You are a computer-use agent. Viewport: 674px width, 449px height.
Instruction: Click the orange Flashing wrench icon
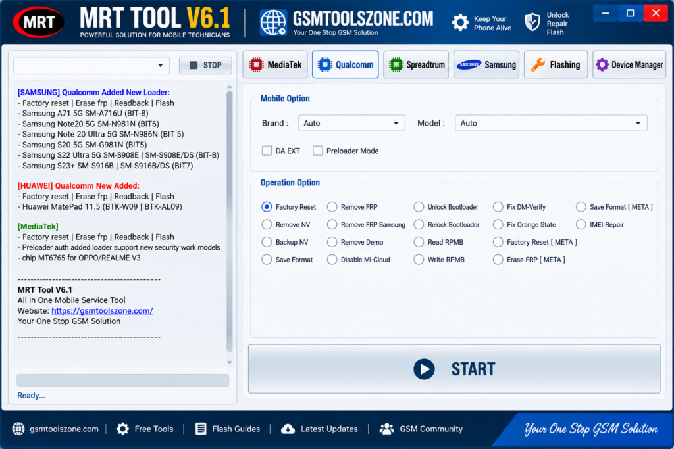point(538,65)
